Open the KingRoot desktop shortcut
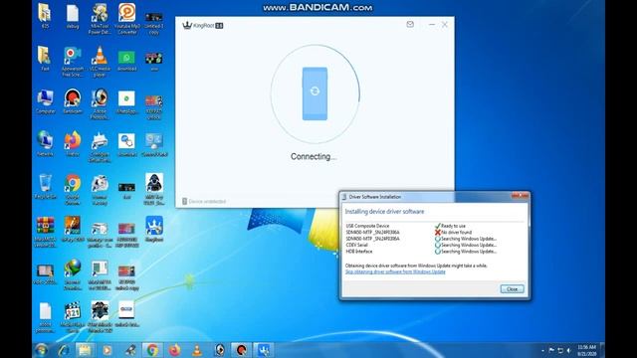The width and height of the screenshot is (637, 358). pos(154,230)
